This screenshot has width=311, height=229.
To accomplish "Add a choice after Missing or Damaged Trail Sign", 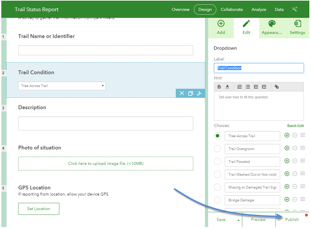I will pos(287,187).
